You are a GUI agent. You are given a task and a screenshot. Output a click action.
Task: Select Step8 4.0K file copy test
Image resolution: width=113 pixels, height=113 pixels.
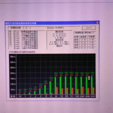[x=26, y=46]
